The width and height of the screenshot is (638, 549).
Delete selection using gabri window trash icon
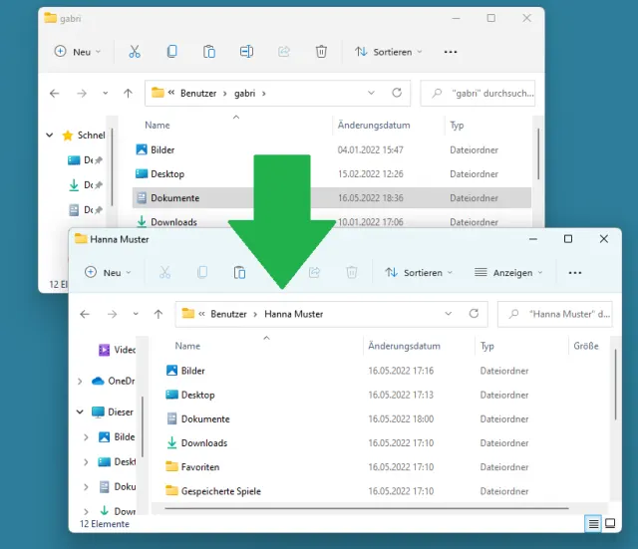[321, 52]
